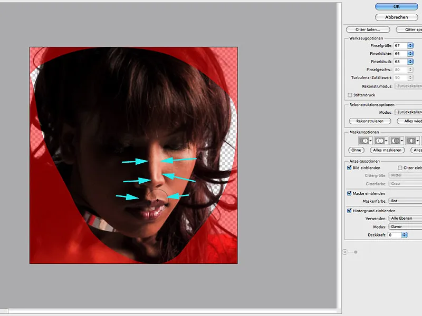
Task: Toggle Hintergrund einblenden off
Action: point(349,210)
